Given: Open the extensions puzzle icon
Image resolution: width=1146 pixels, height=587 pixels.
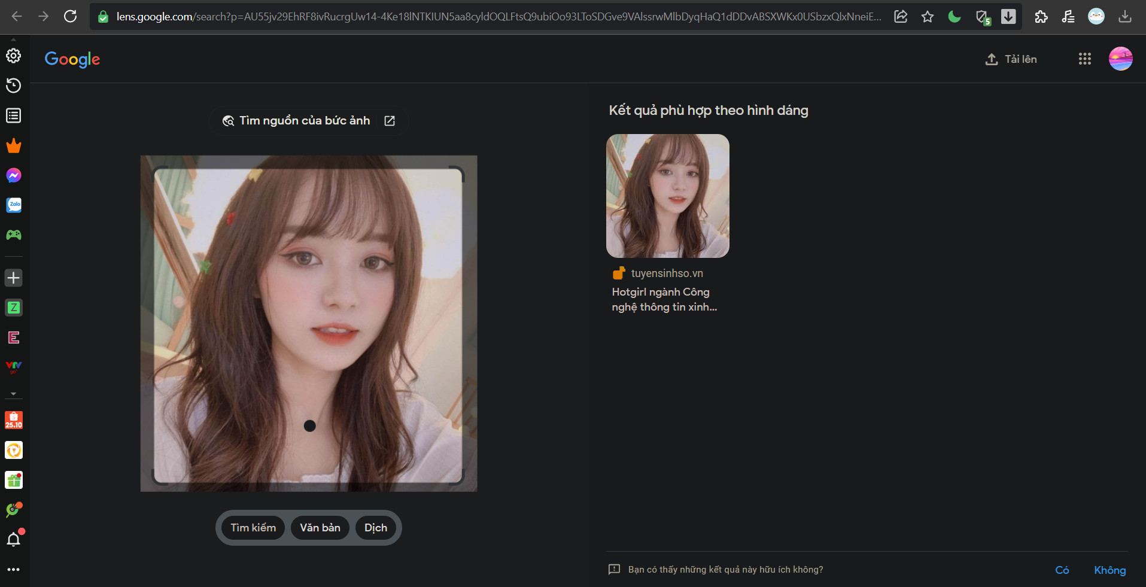Looking at the screenshot, I should [x=1041, y=17].
